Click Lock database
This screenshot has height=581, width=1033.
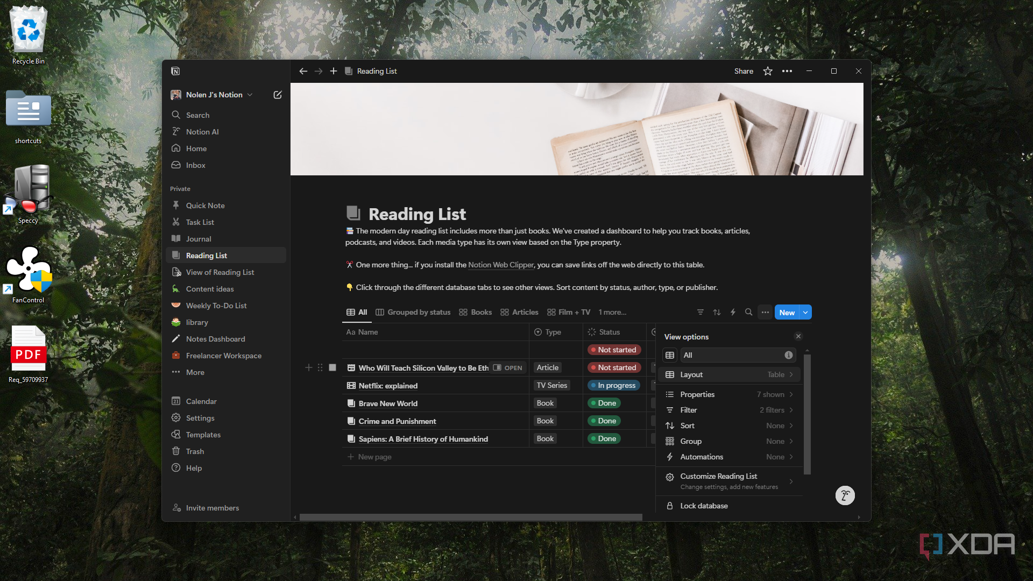[x=730, y=506]
